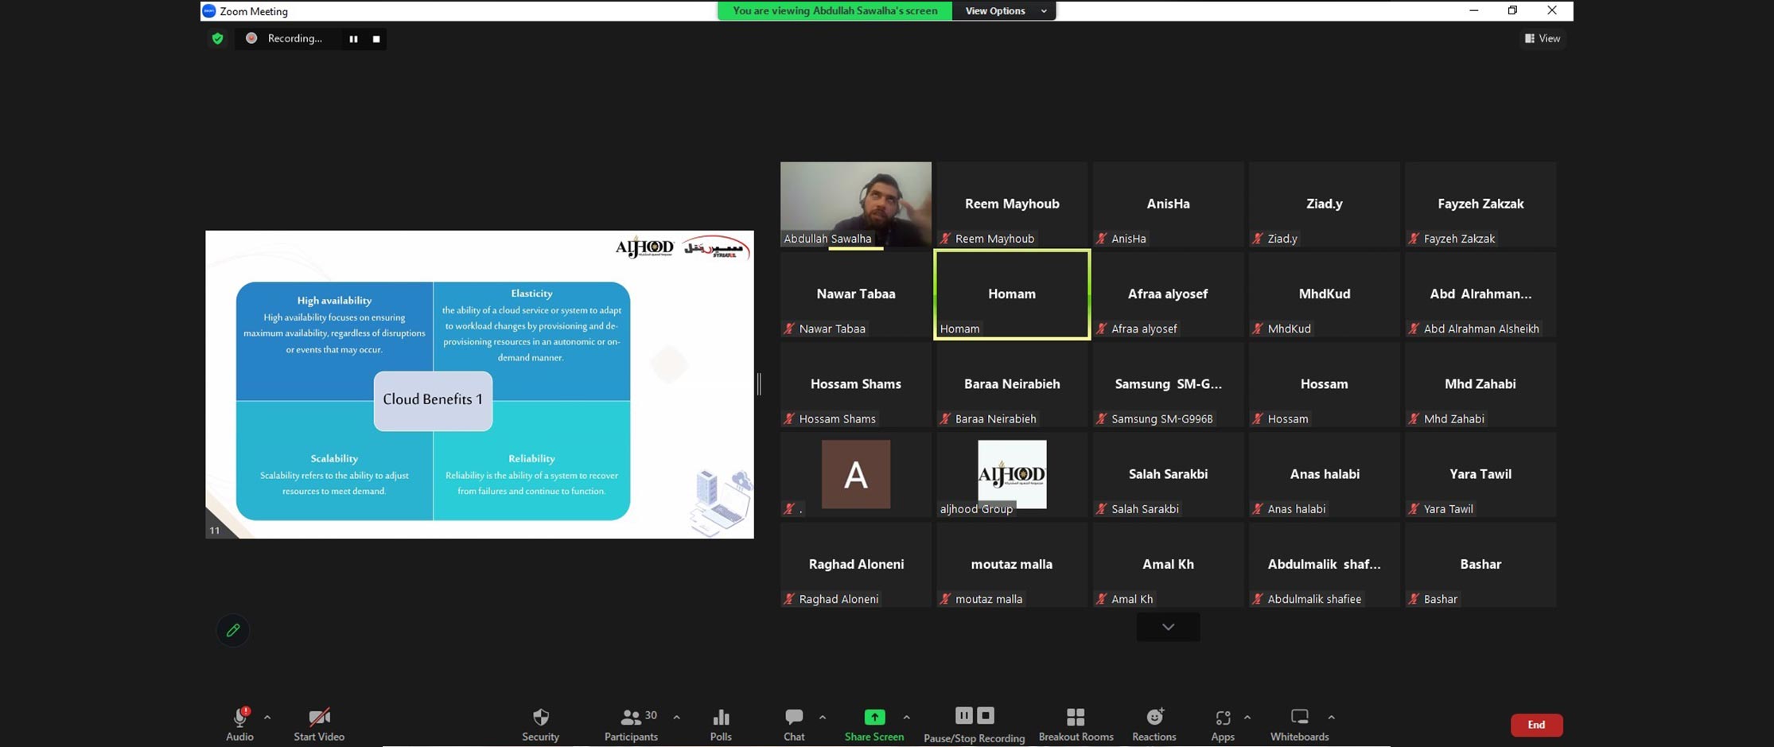Pause the recording in top bar
The height and width of the screenshot is (747, 1774).
[x=353, y=38]
